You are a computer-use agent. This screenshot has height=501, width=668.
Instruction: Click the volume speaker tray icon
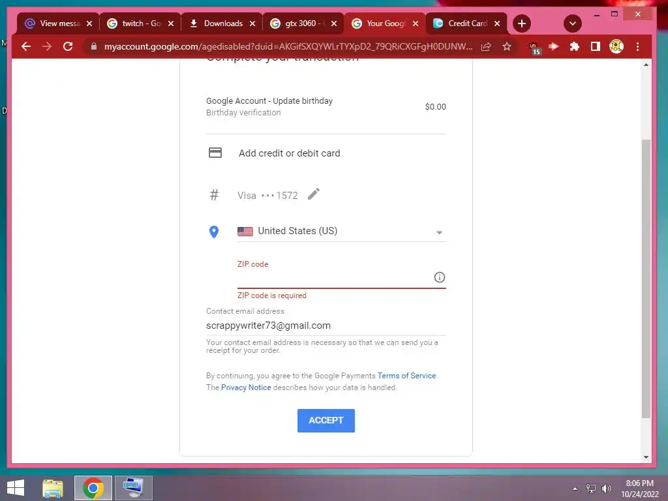pyautogui.click(x=606, y=489)
